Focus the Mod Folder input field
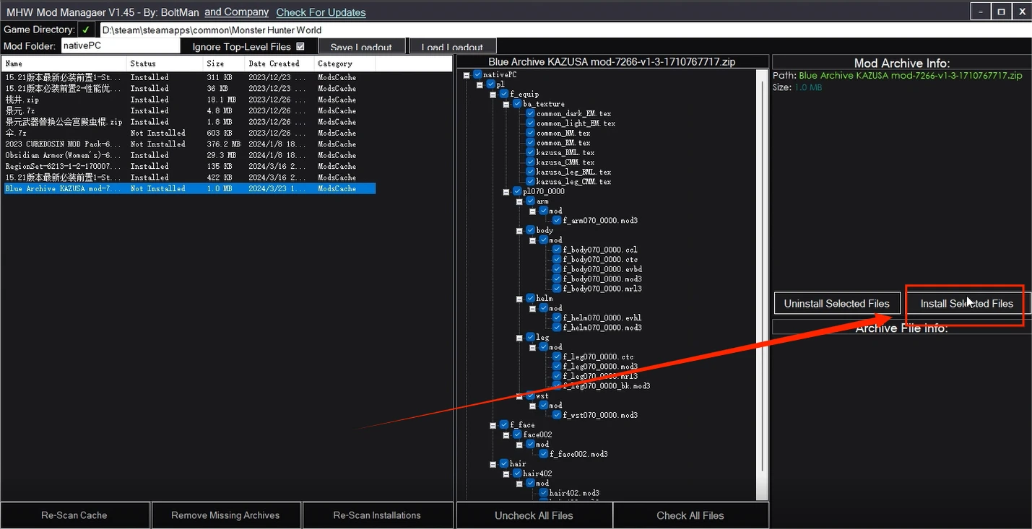 [x=120, y=45]
